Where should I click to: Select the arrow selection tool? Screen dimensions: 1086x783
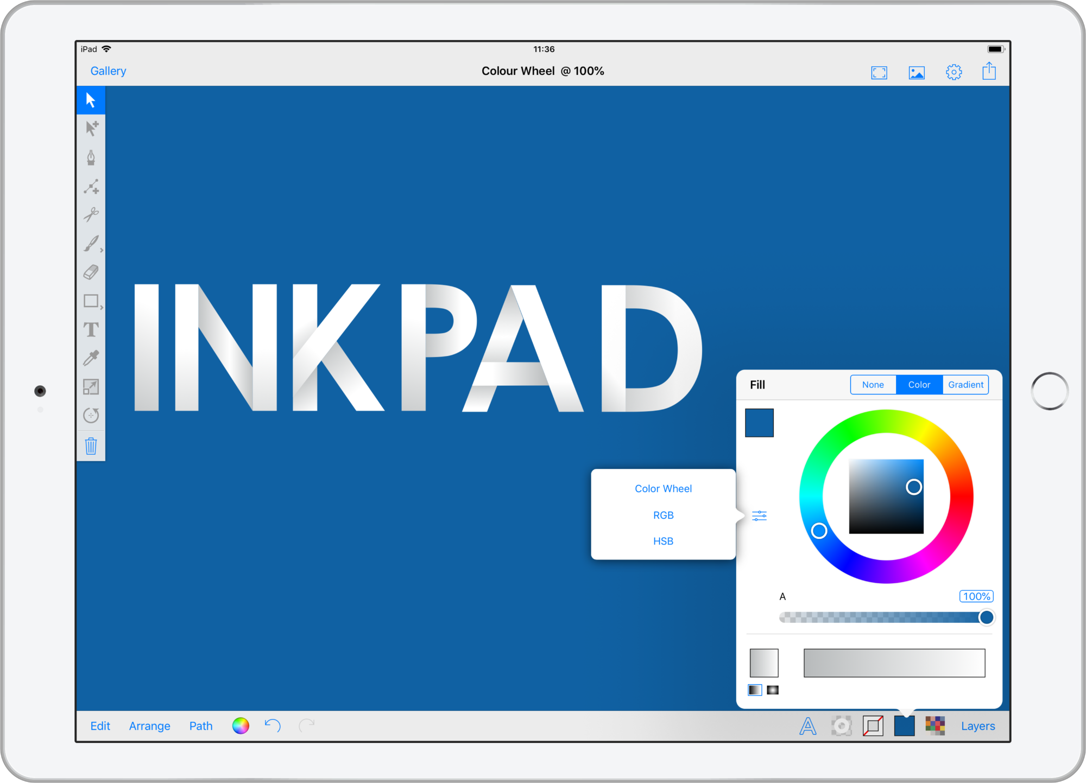(x=91, y=100)
